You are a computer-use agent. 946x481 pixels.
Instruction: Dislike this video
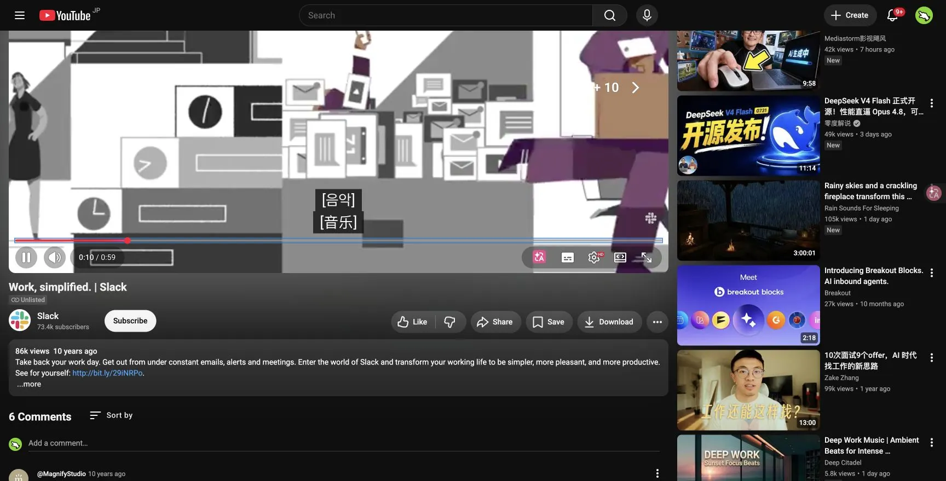[x=450, y=322]
